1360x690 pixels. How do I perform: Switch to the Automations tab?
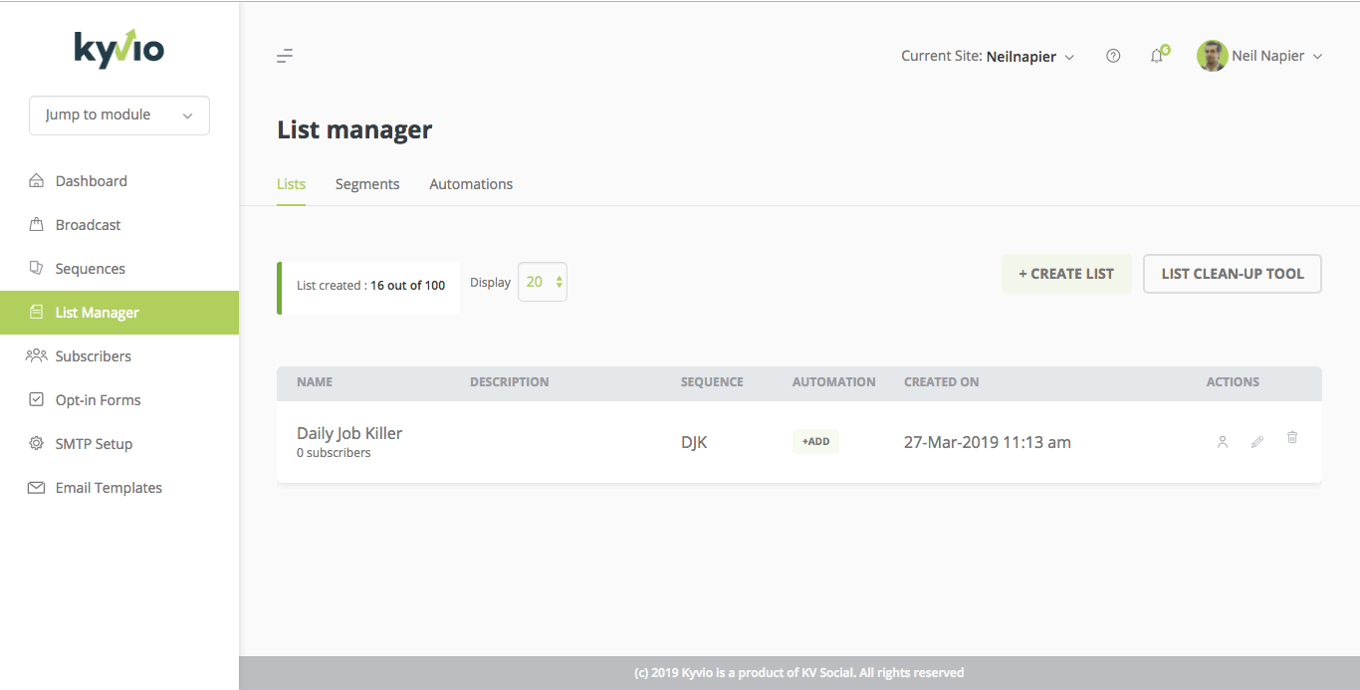click(471, 184)
